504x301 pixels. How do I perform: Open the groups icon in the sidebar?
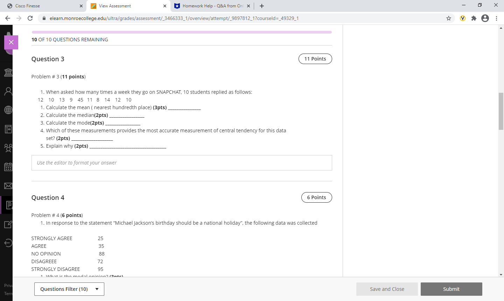[8, 148]
